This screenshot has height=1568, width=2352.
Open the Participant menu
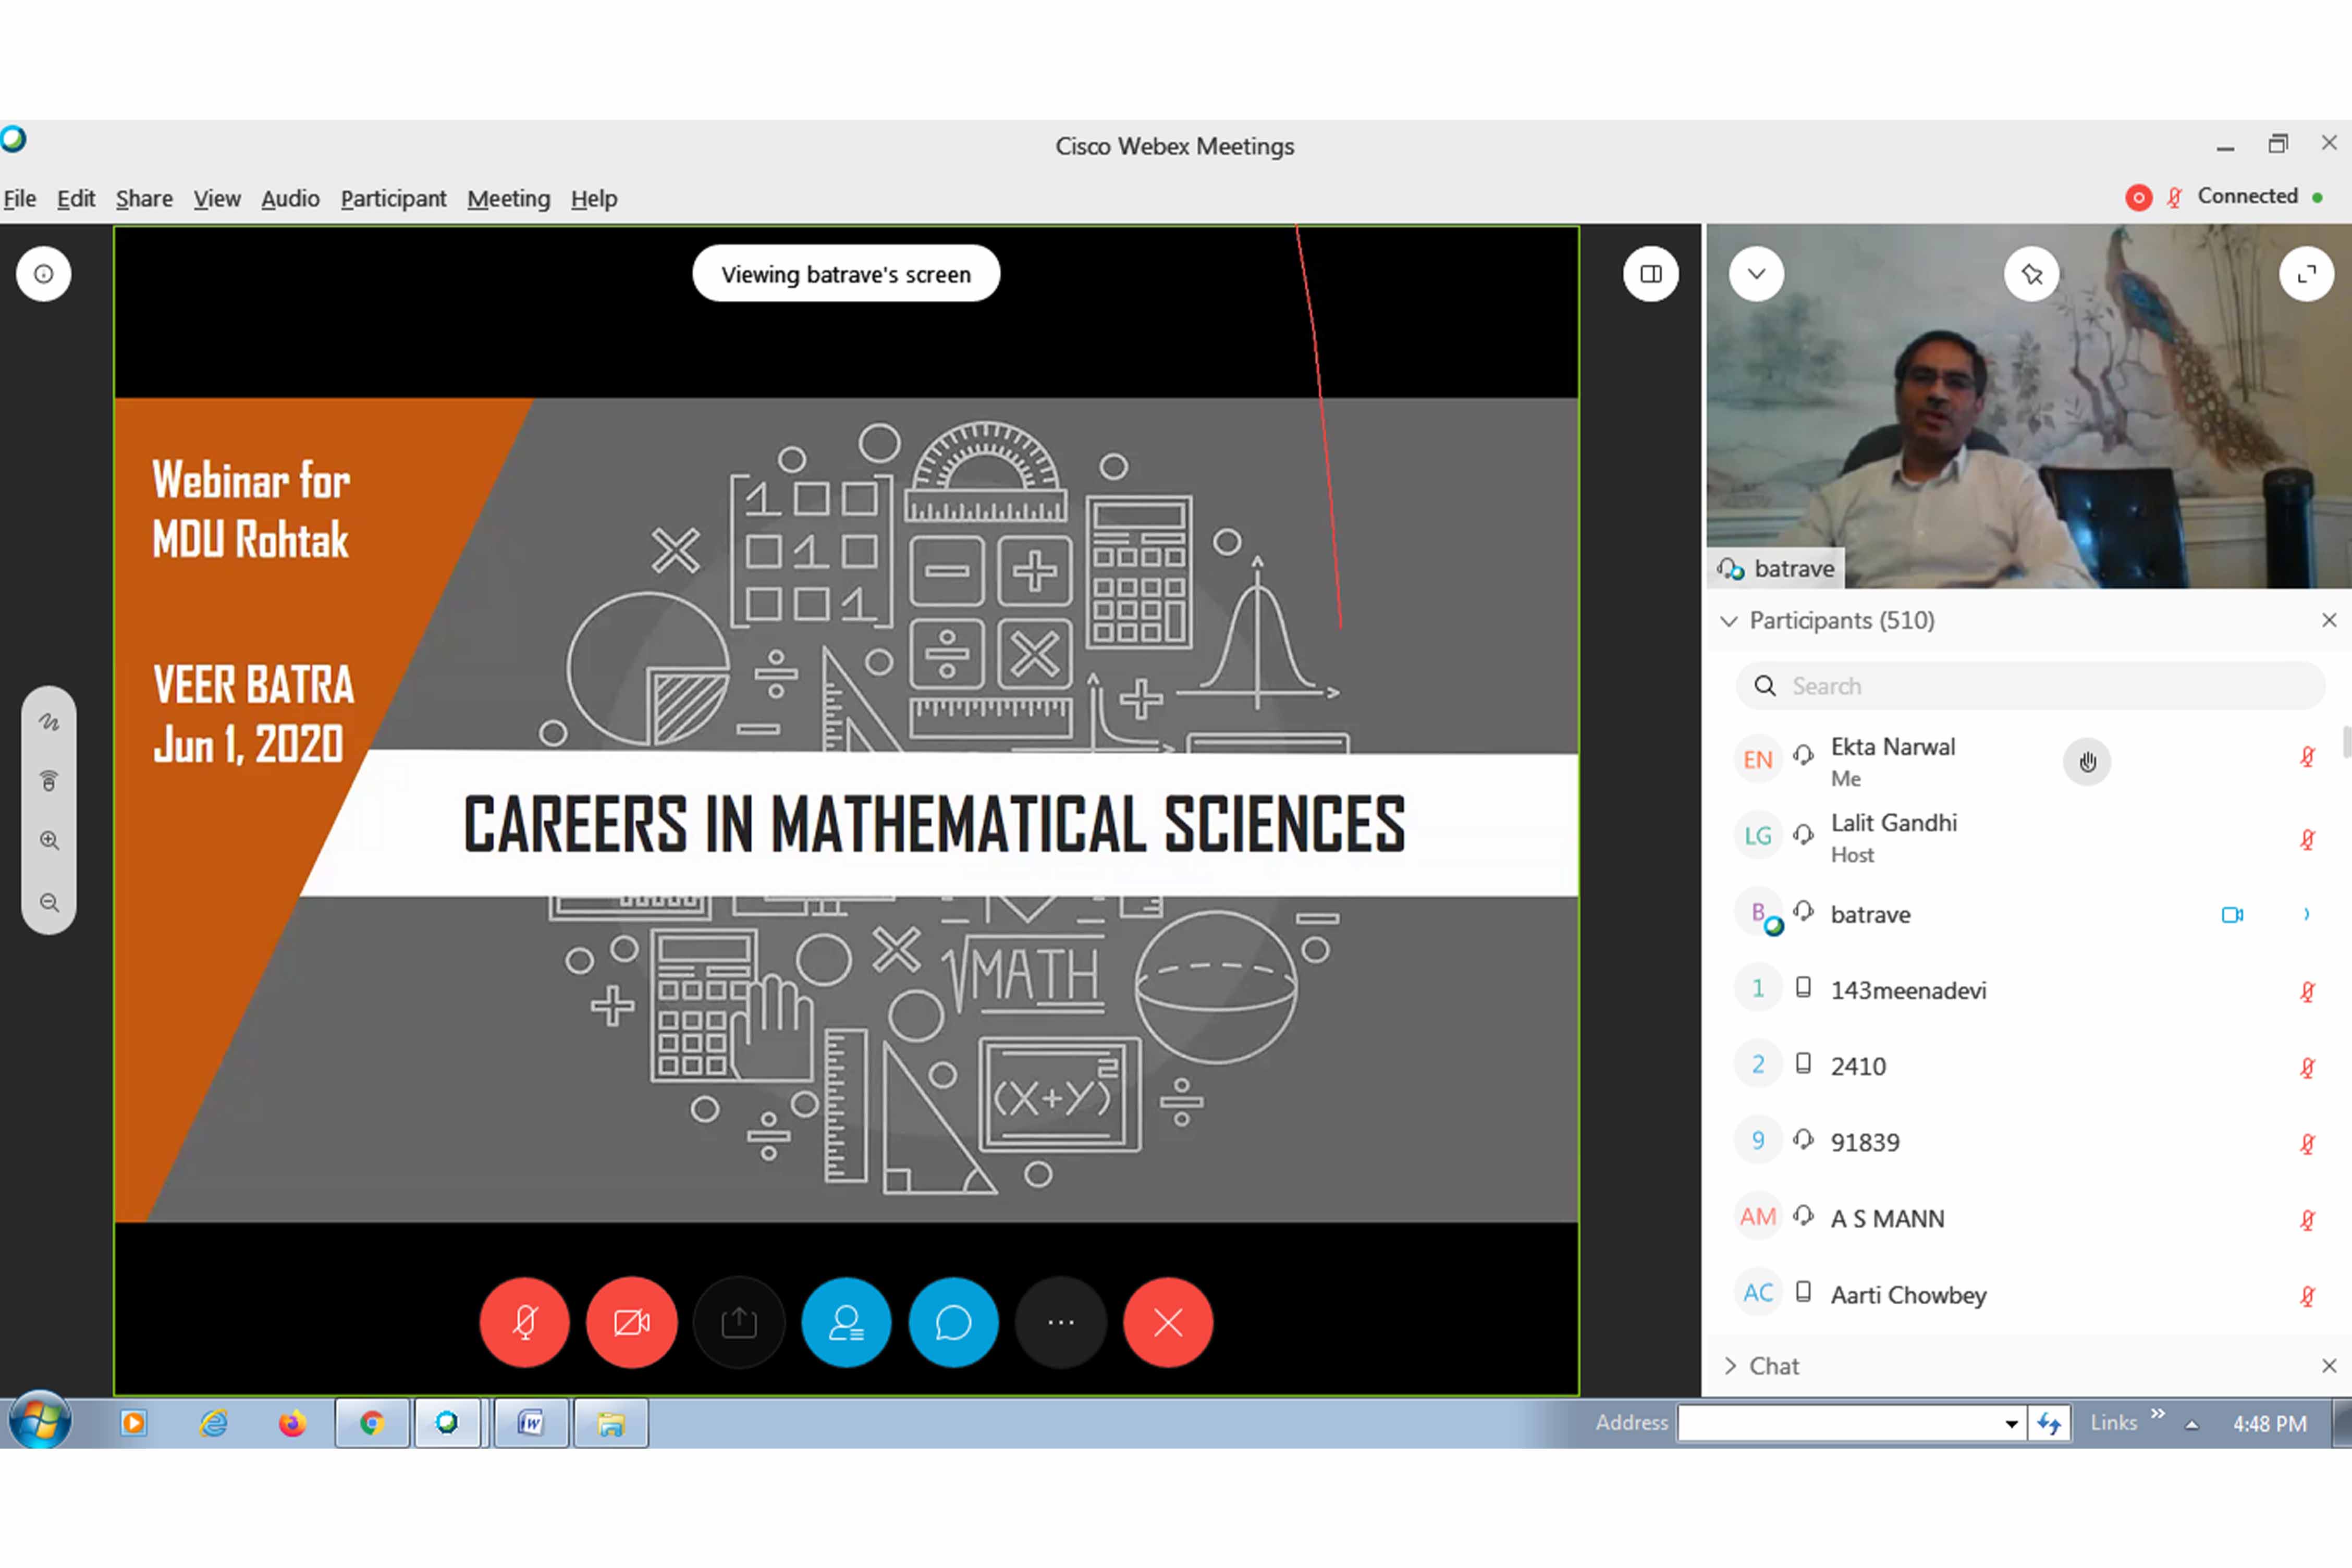point(393,198)
